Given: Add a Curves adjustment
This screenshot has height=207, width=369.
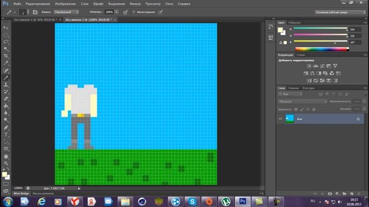Looking at the screenshot, I should [x=322, y=66].
